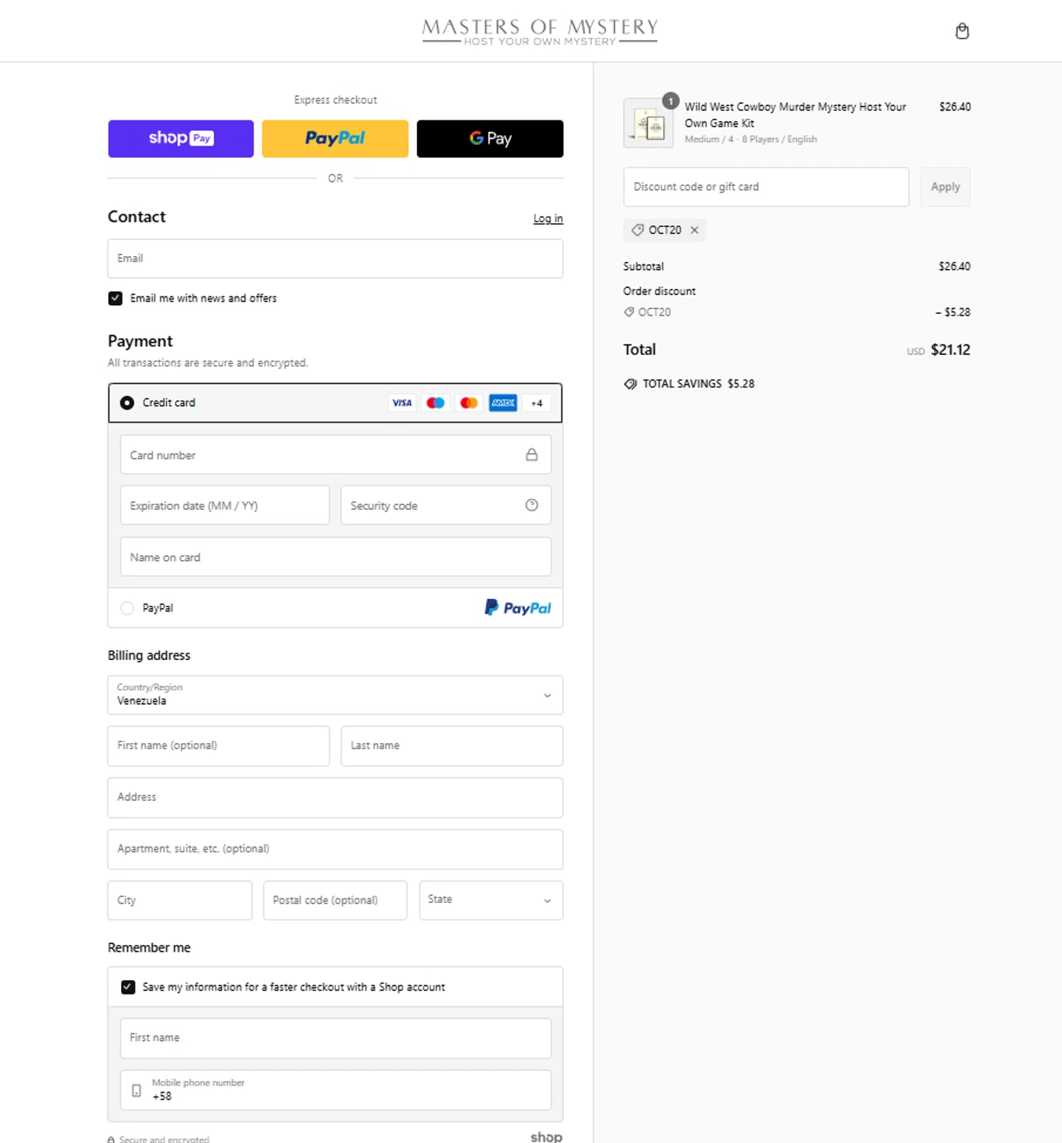The width and height of the screenshot is (1062, 1143).
Task: Click the TOTAL SAVINGS $5.28 text
Action: [x=699, y=384]
